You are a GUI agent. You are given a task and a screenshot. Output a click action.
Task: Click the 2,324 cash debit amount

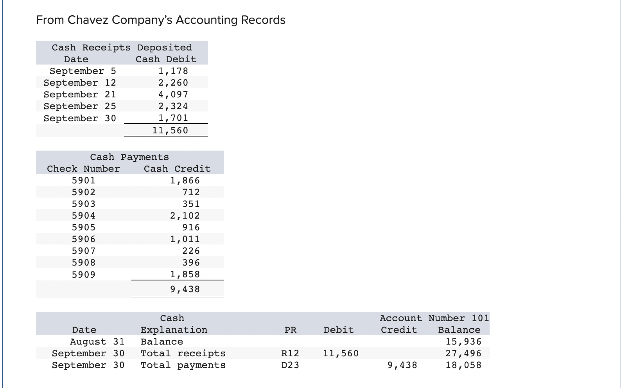(173, 106)
